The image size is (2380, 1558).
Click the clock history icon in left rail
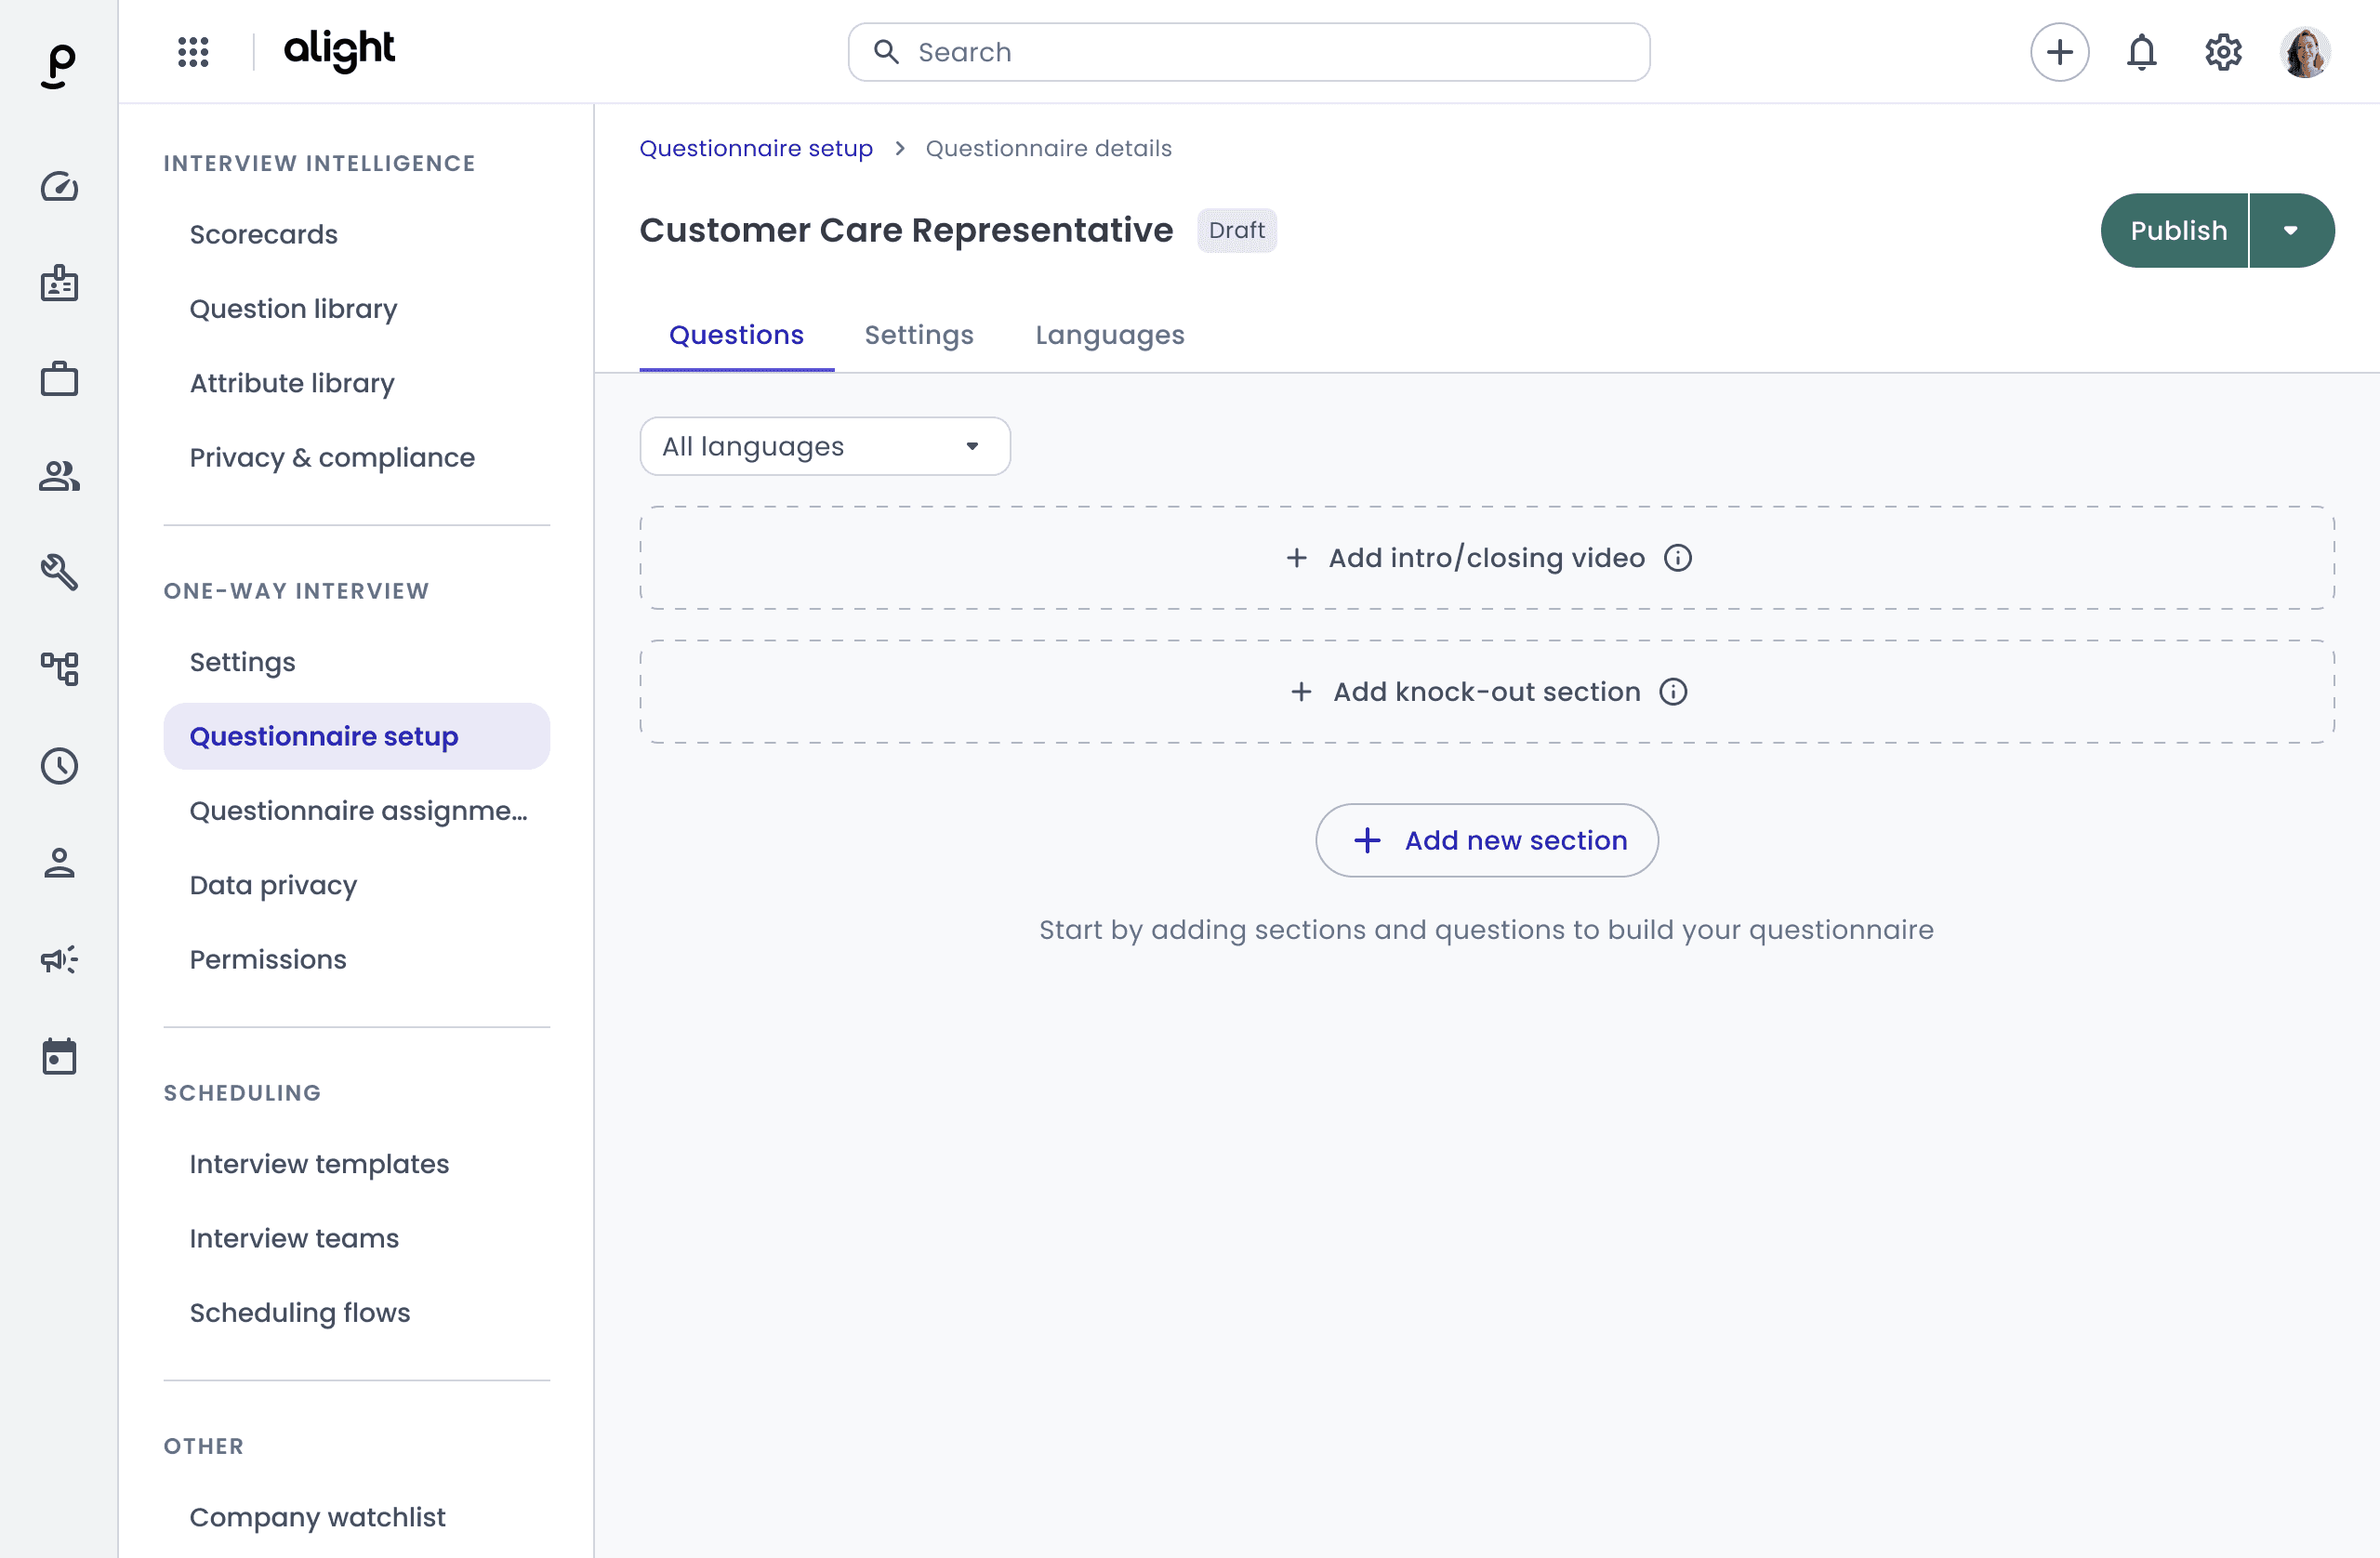click(x=59, y=766)
